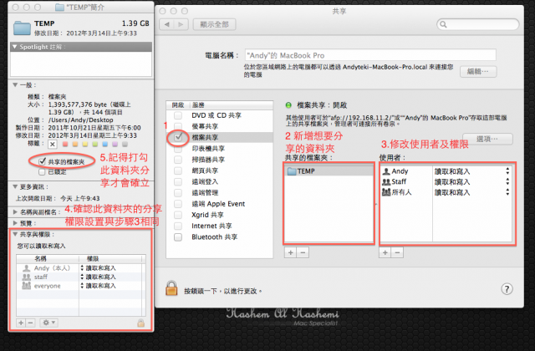Click 名稱 column header in permissions table
The width and height of the screenshot is (535, 351).
pyautogui.click(x=48, y=258)
